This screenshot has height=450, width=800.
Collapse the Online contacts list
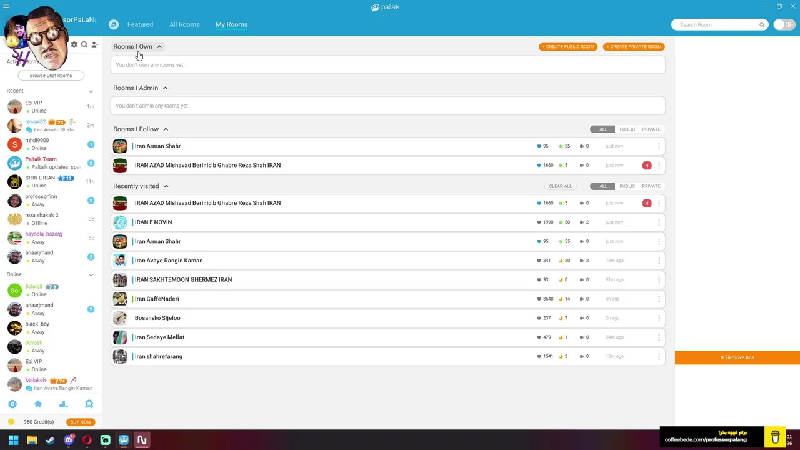[91, 275]
